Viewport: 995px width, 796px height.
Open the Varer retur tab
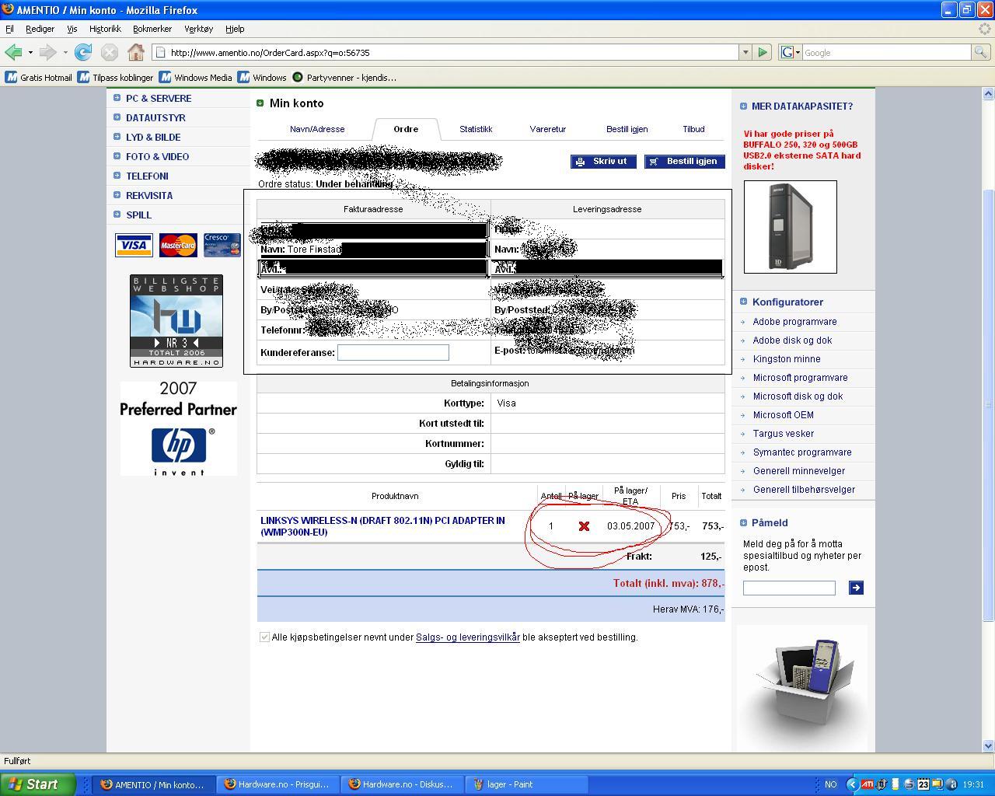click(x=548, y=129)
